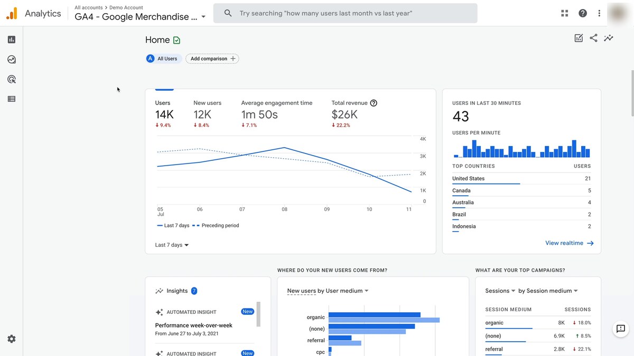
Task: Click United States country row
Action: [x=521, y=179]
